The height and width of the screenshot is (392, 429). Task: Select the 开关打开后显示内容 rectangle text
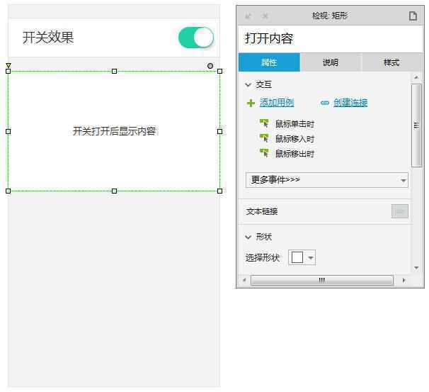tap(115, 131)
